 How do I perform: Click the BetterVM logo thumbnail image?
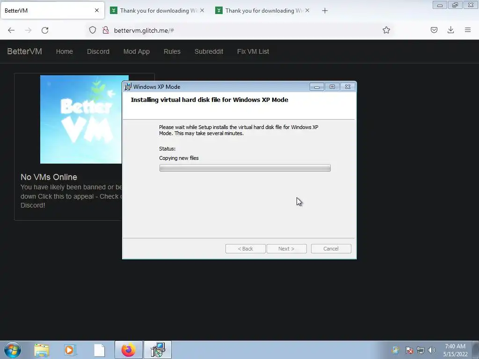pos(81,119)
